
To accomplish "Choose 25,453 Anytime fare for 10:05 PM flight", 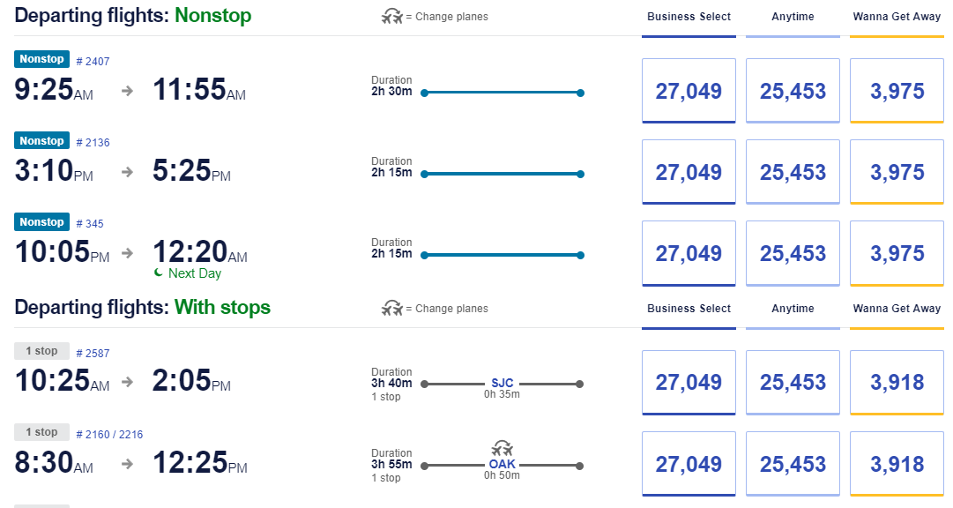I will pyautogui.click(x=793, y=253).
